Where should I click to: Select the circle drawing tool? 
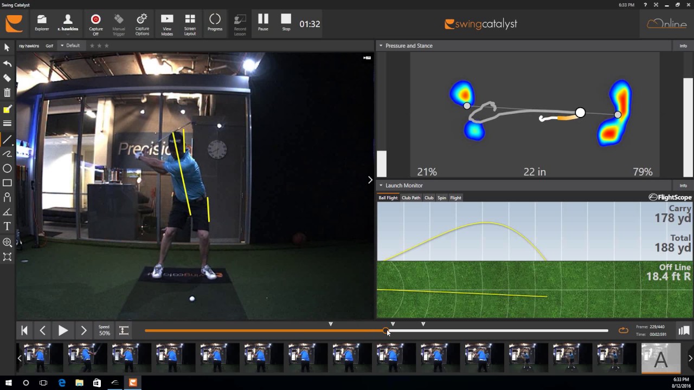pyautogui.click(x=7, y=168)
